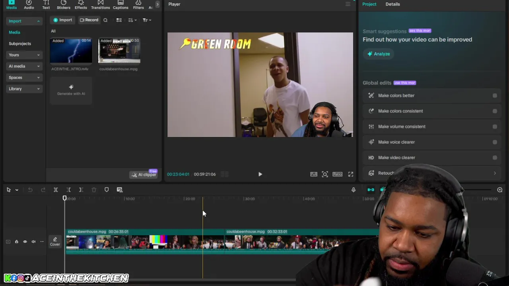Click the preview zoom focus icon
Viewport: 509px width, 286px height.
[x=325, y=174]
